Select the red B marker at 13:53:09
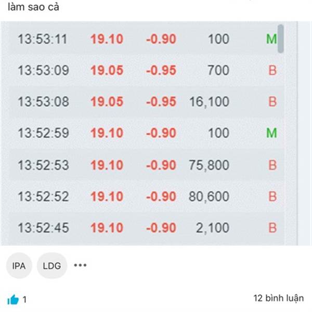312x312 pixels. point(272,70)
